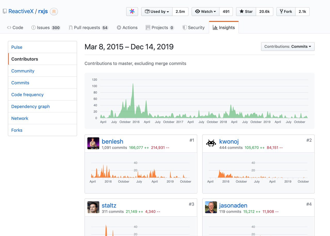This screenshot has width=330, height=236.
Task: Open the benlesh contributor link
Action: [x=112, y=141]
